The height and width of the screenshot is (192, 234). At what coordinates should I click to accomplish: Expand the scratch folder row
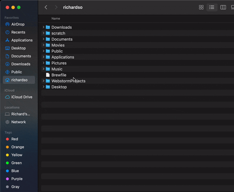[x=43, y=33]
